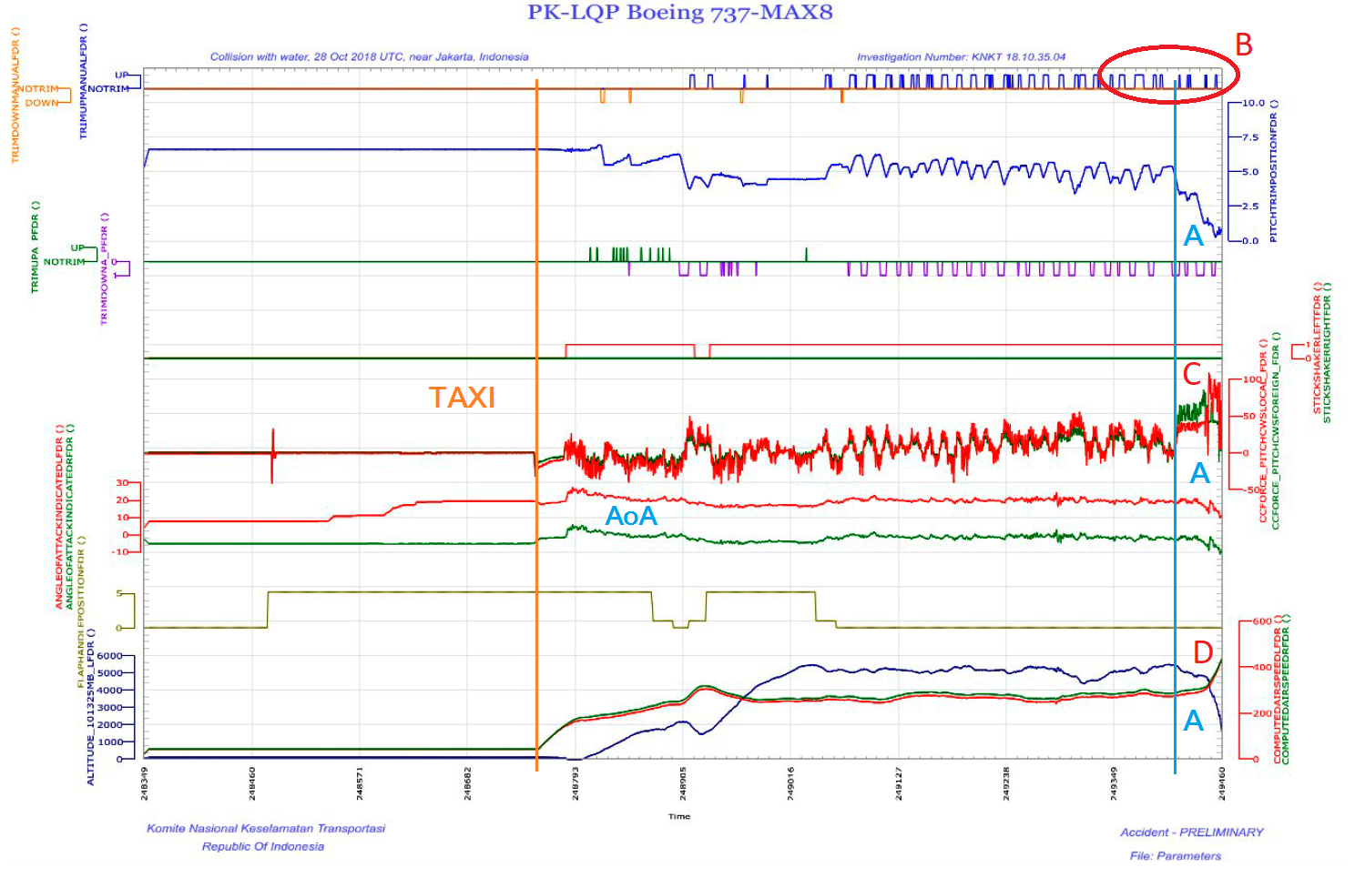Click the 400 airspeed scale value

1262,667
